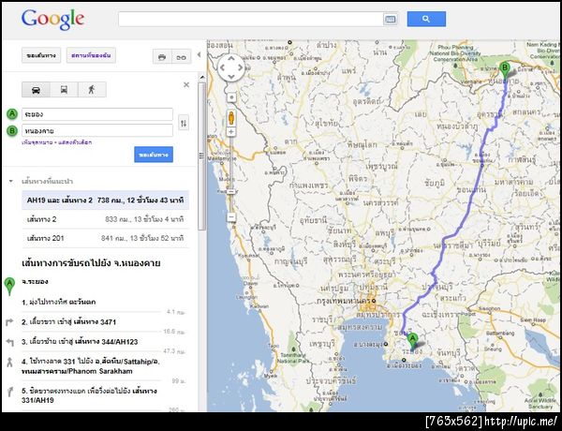Click the กรุงเทพมหานคร label on map

coord(344,301)
